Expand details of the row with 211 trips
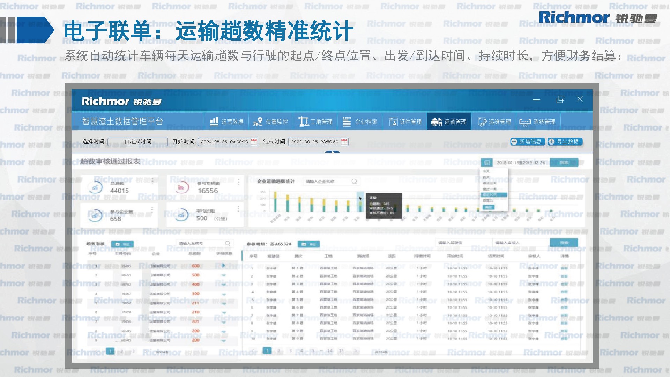The image size is (670, 377). pyautogui.click(x=224, y=304)
